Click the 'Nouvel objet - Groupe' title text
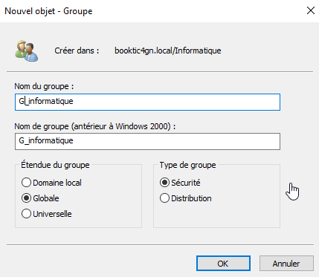Viewport: 319px width, 277px height. click(x=48, y=11)
